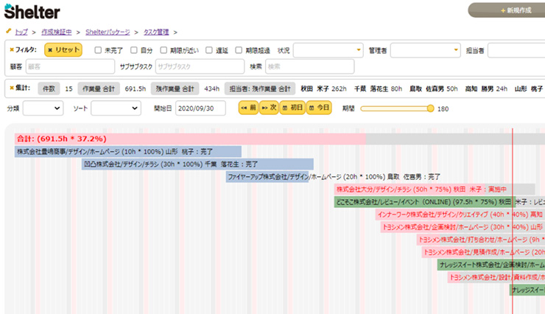Enable the 未完了 checkbox
This screenshot has width=545, height=314.
point(98,50)
